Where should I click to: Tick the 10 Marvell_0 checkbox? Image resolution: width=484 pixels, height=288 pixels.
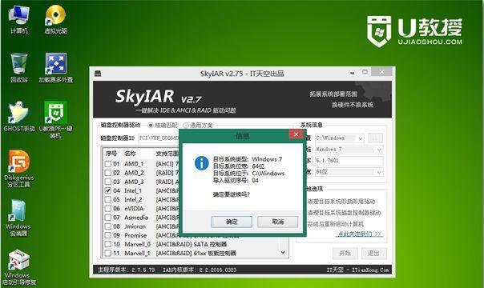[x=107, y=244]
